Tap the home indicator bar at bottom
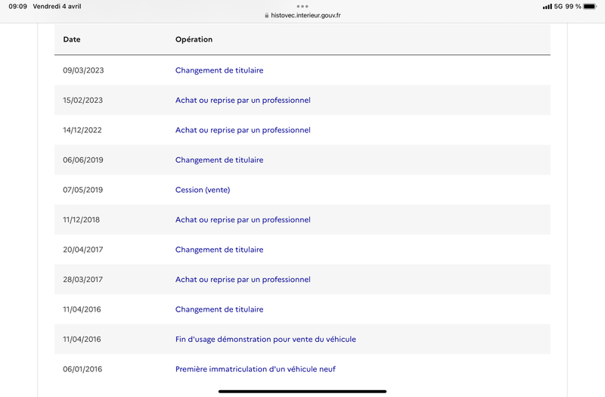The image size is (605, 397). (x=302, y=391)
